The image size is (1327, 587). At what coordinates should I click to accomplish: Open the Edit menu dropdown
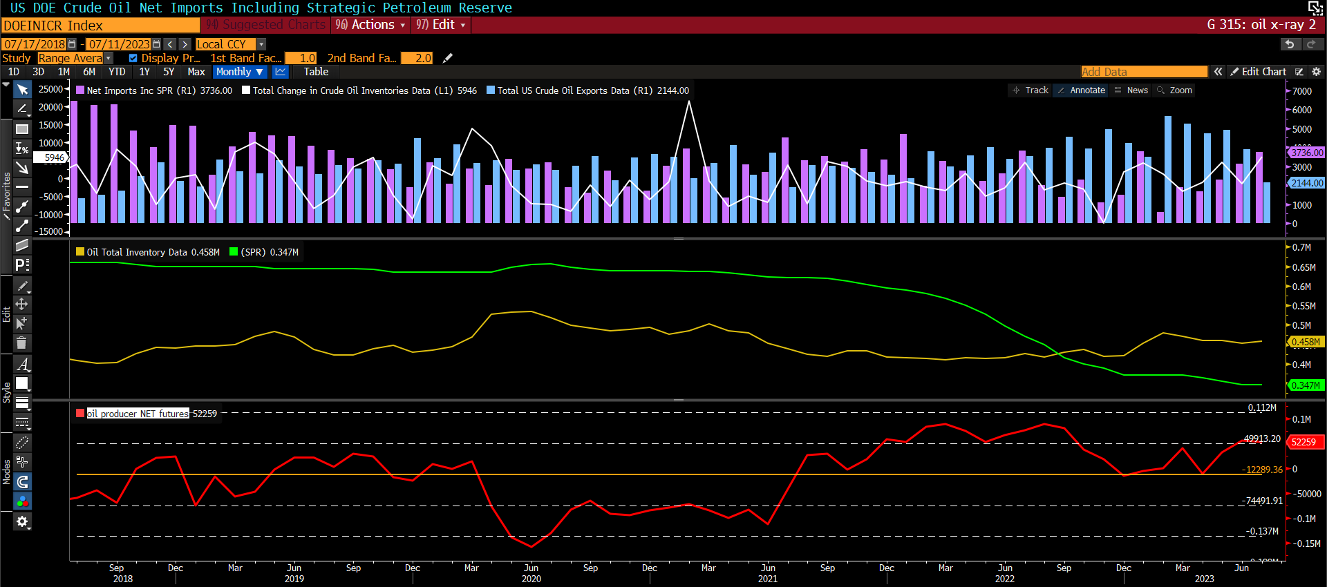coord(441,25)
